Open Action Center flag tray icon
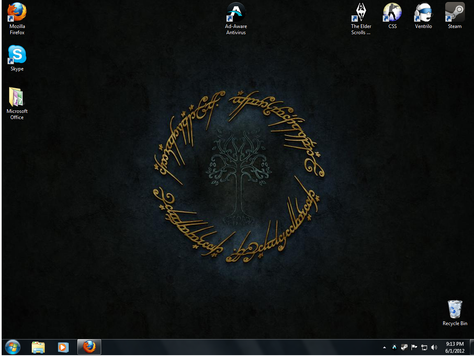Screen dimensions: 474x356 [414, 347]
